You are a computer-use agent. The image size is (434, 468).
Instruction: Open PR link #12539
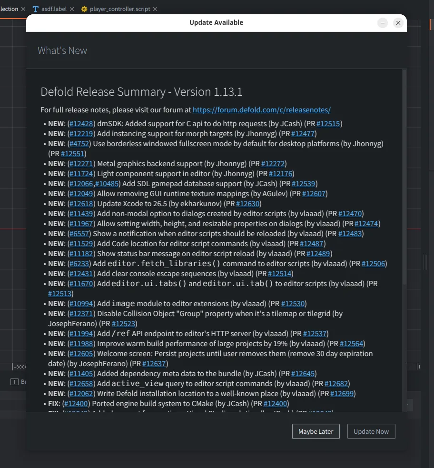303,184
